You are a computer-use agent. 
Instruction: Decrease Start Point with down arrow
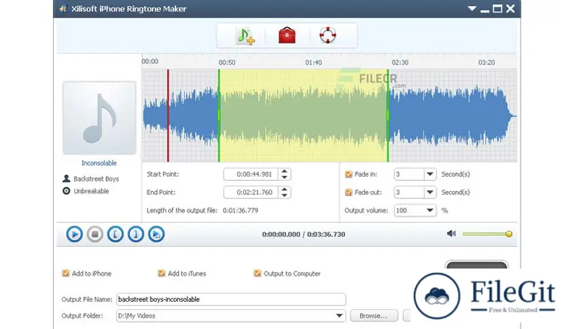[285, 177]
